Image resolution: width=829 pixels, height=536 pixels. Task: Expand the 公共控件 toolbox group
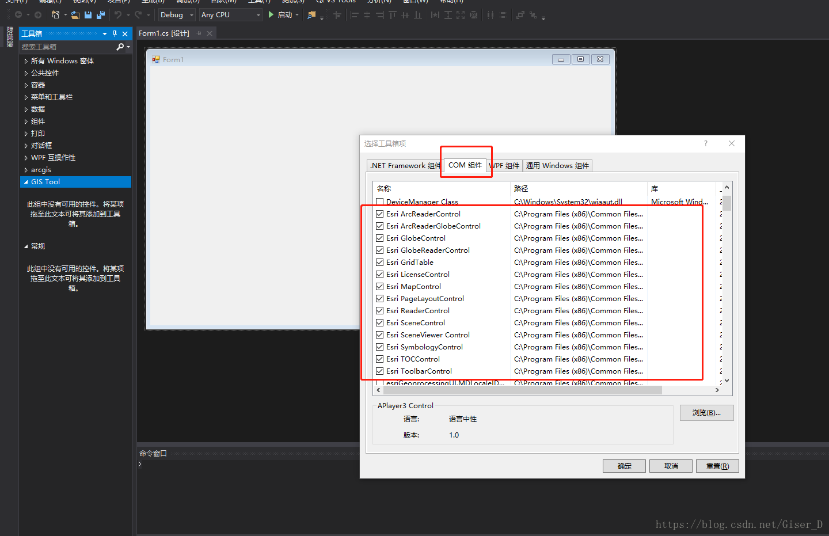click(26, 73)
